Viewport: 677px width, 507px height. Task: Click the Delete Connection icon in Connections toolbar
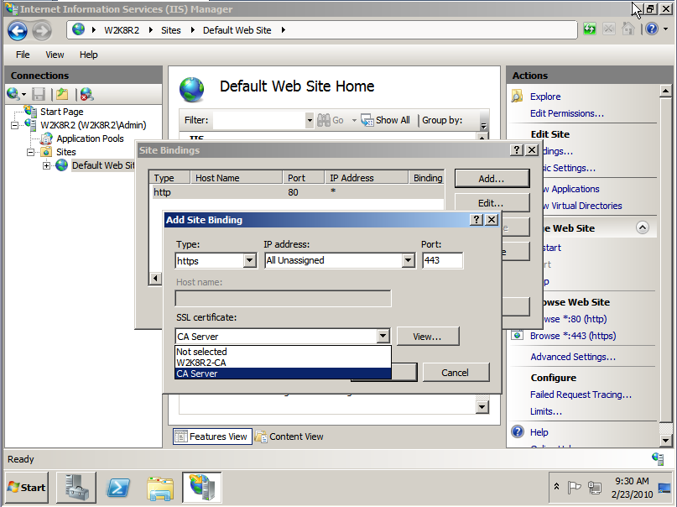pos(86,93)
